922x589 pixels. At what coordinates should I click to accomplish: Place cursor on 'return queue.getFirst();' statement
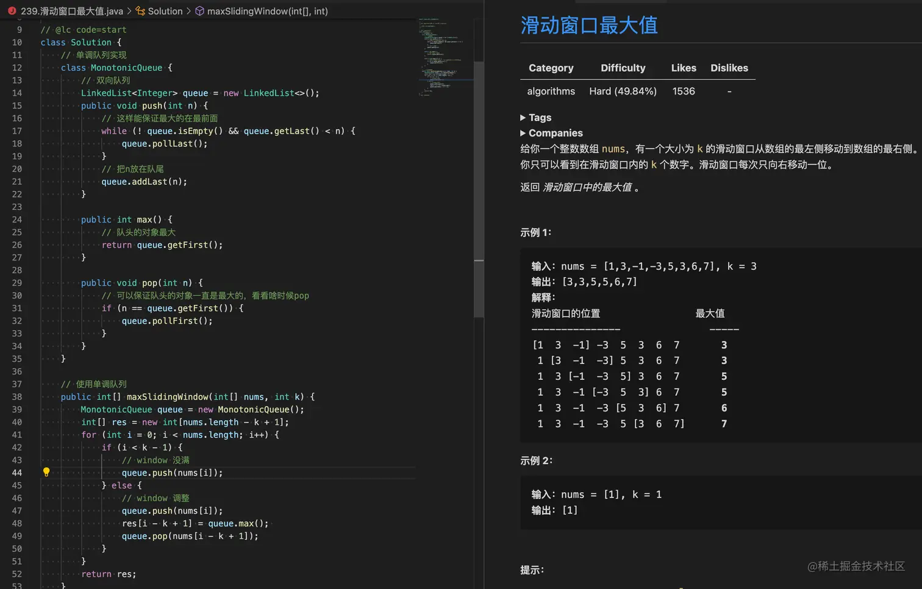coord(162,245)
